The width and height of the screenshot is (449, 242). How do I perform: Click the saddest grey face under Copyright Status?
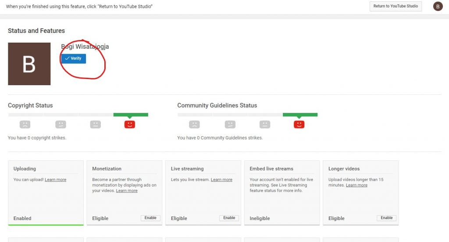[x=25, y=124]
